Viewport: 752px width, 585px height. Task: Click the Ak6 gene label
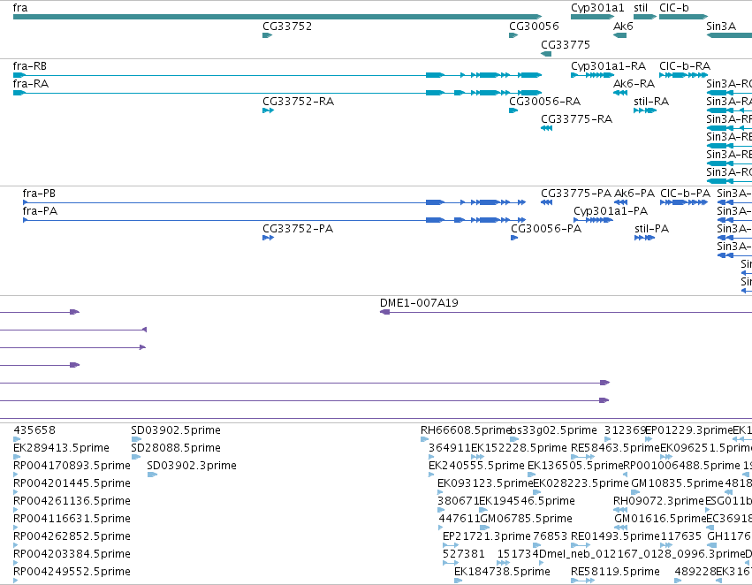click(623, 27)
